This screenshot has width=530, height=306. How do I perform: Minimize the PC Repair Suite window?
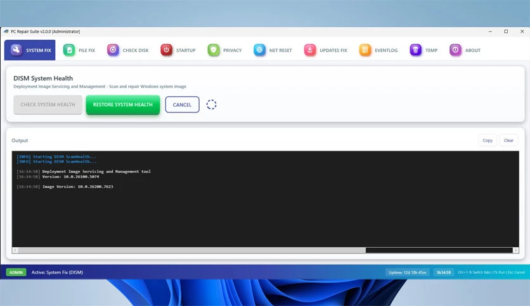click(490, 32)
